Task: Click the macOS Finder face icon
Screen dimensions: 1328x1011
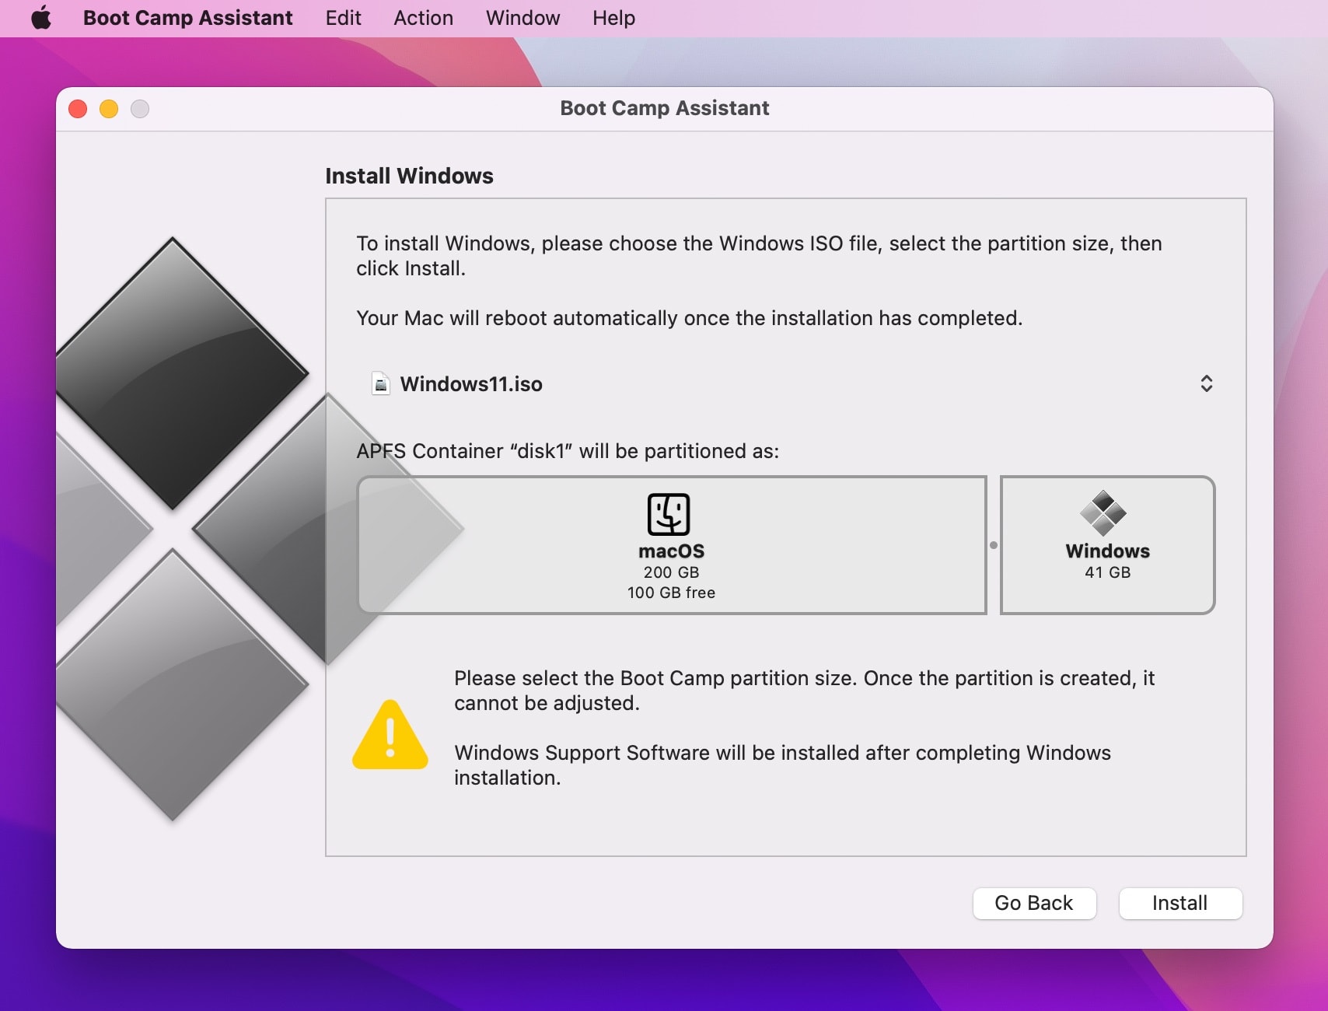Action: [670, 513]
